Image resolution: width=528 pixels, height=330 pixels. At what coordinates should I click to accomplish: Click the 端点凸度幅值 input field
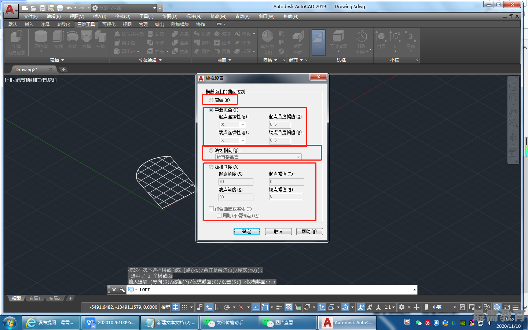(x=280, y=140)
